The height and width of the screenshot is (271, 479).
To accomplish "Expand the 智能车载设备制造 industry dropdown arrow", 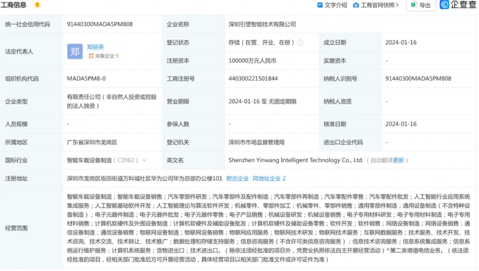I will (x=144, y=160).
